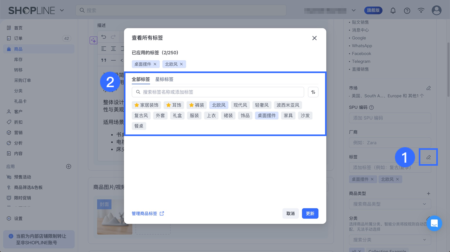
Task: Select the 餐桌 tag
Action: pyautogui.click(x=139, y=126)
